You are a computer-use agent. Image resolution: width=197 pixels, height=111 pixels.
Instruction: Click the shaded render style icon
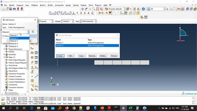[x=138, y=13]
